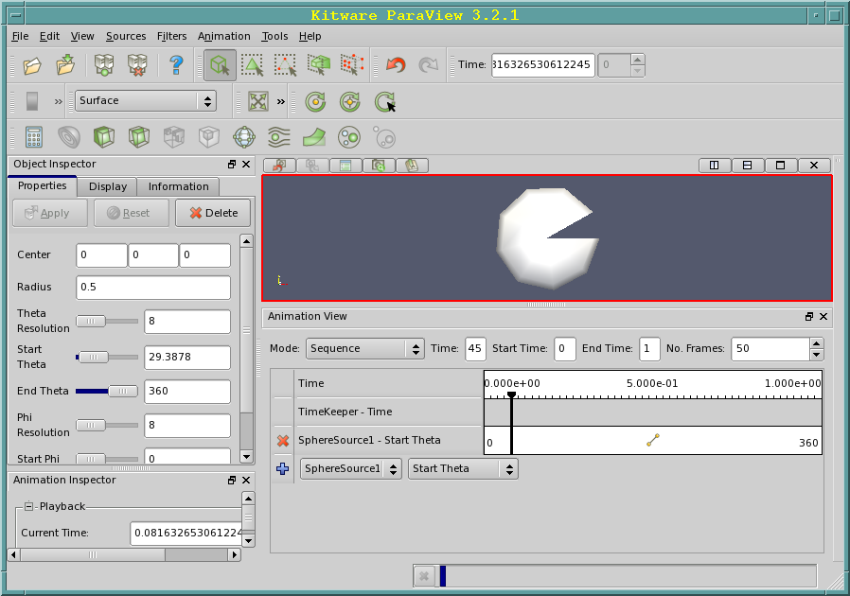Toggle the rubber-band cell selection tool
Viewport: 850px width, 596px height.
pos(252,64)
